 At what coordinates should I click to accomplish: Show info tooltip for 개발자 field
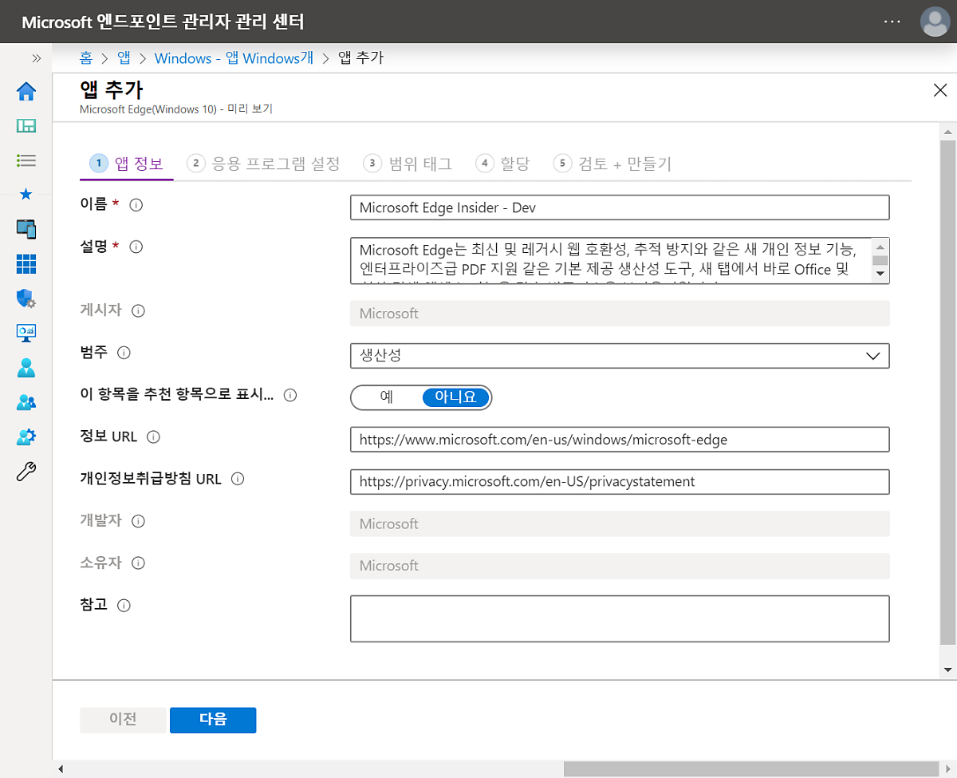pyautogui.click(x=138, y=522)
